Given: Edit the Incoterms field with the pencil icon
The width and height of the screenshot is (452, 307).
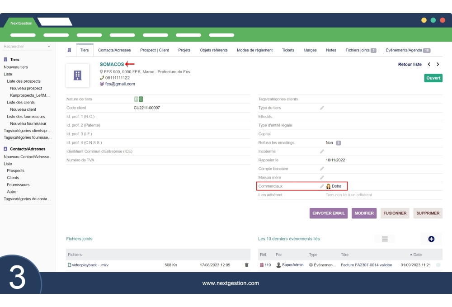Looking at the screenshot, I should [x=321, y=151].
